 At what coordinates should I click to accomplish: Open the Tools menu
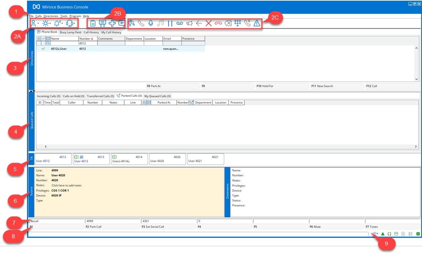[64, 16]
